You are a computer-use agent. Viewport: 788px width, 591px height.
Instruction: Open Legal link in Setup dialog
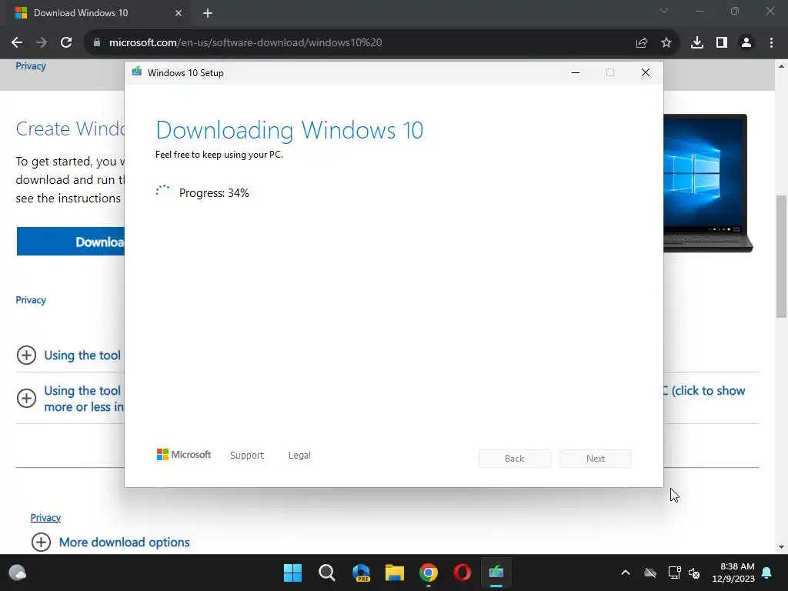pyautogui.click(x=299, y=456)
